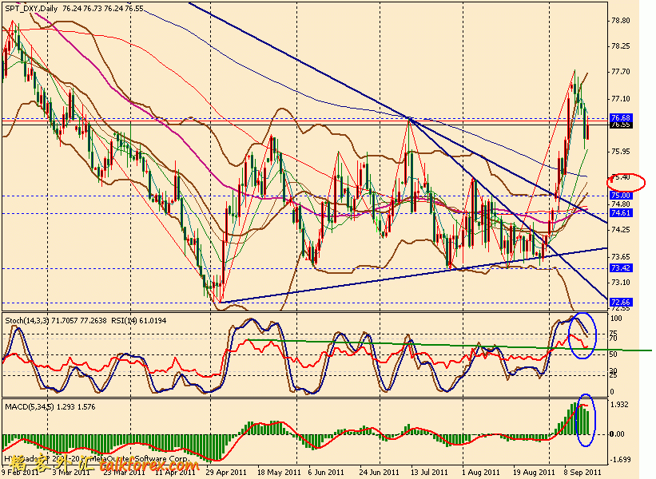Click the 75.95 price axis label
This screenshot has height=479, width=656.
click(620, 152)
